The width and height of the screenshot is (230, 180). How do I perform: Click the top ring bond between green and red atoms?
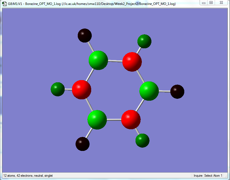115,61
